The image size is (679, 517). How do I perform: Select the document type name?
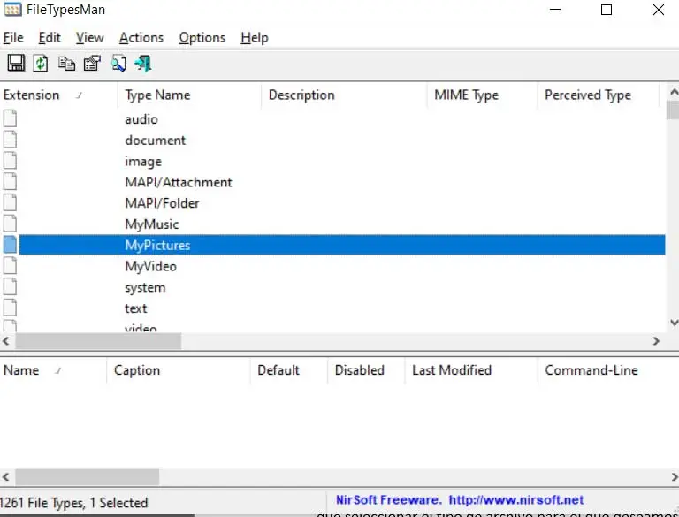click(155, 140)
